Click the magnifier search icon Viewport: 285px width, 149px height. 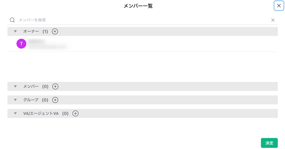point(12,20)
